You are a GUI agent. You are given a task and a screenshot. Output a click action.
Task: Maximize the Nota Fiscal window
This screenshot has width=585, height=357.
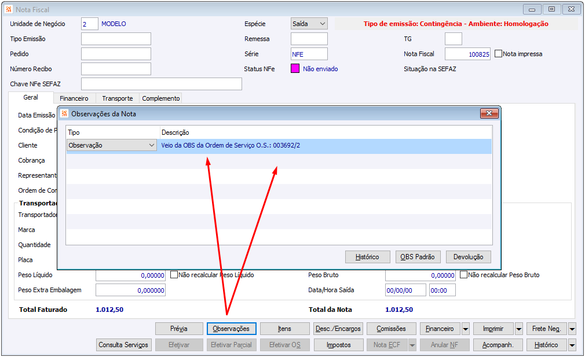[x=551, y=9]
